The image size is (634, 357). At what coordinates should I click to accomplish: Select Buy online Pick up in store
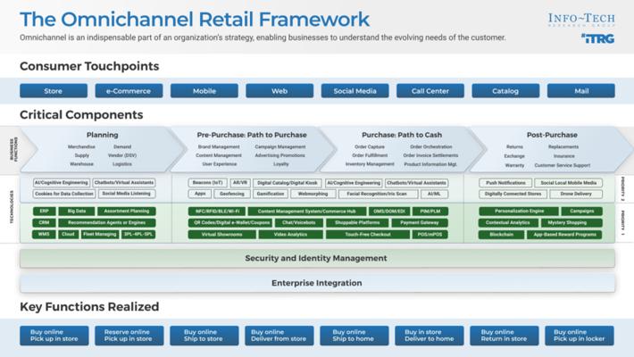pyautogui.click(x=53, y=335)
